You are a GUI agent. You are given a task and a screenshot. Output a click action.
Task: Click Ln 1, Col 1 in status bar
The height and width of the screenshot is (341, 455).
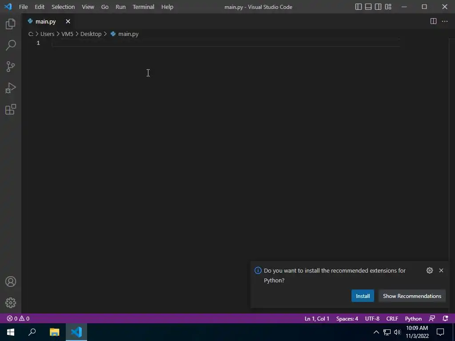click(317, 318)
